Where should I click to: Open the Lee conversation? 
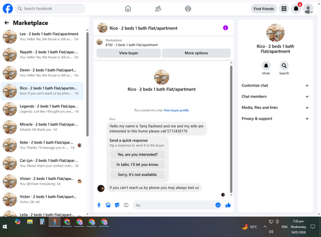pos(42,37)
